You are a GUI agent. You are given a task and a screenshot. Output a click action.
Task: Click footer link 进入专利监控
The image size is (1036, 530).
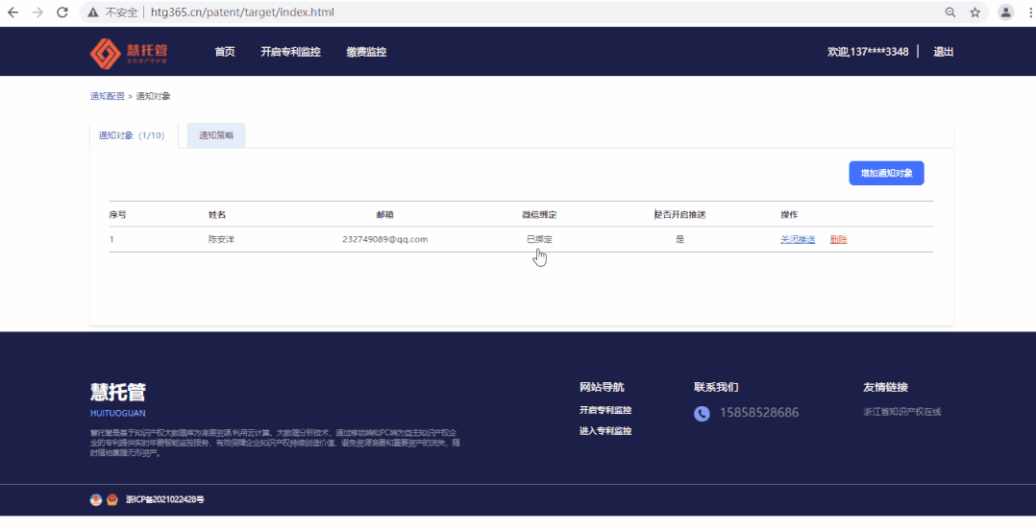pyautogui.click(x=605, y=430)
